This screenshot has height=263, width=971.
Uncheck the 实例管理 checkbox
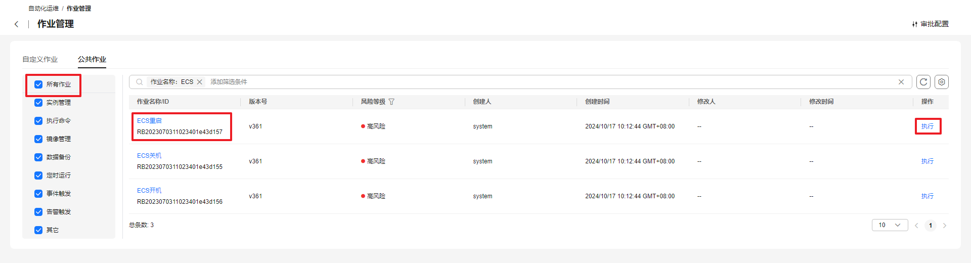(38, 103)
